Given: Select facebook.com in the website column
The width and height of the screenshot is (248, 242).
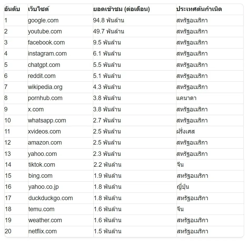Looking at the screenshot, I should point(46,43).
